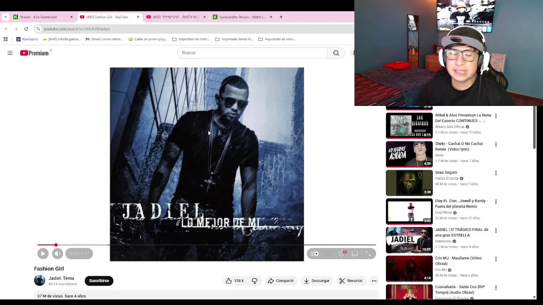Open the Franco El Gorila channel name
Viewport: 543px width, 305px height.
[x=447, y=178]
